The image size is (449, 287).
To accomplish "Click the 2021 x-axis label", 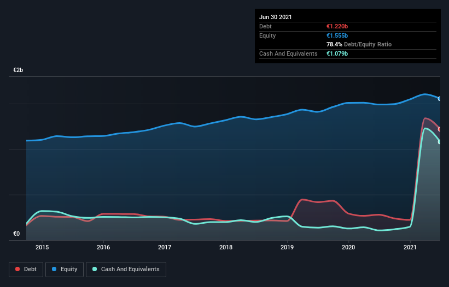I will [410, 247].
